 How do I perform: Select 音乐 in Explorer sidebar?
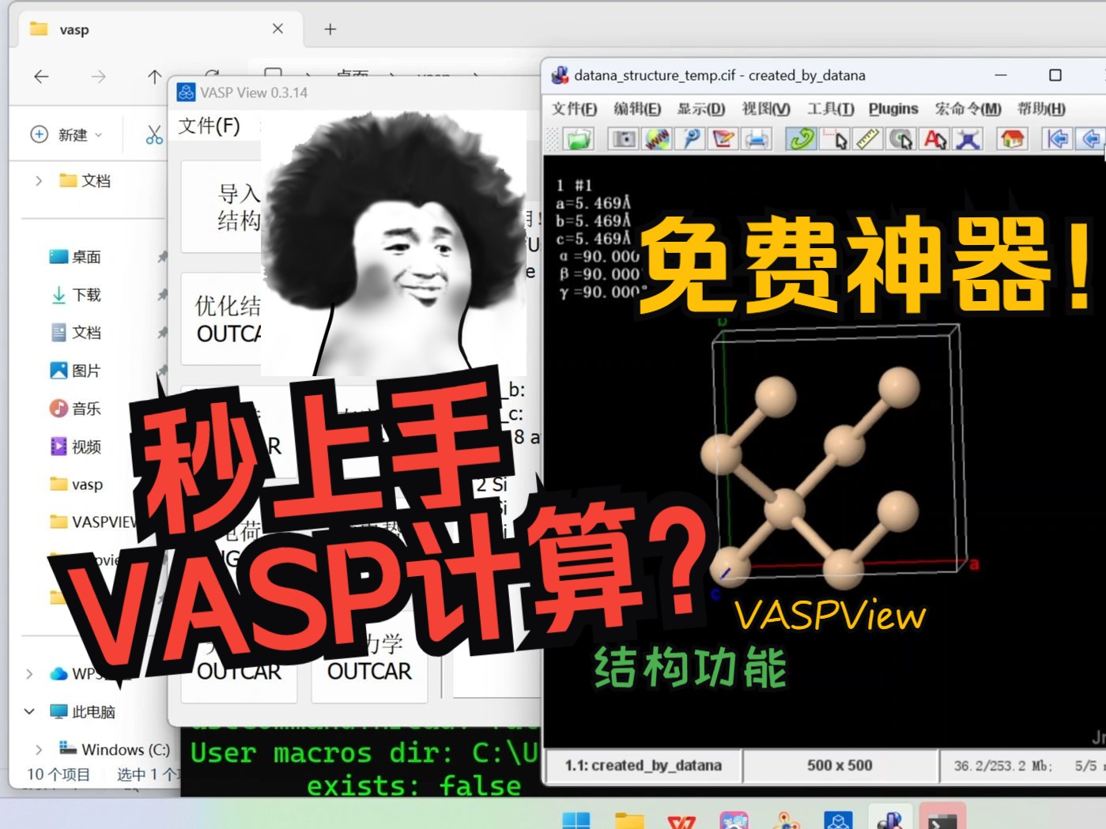85,409
